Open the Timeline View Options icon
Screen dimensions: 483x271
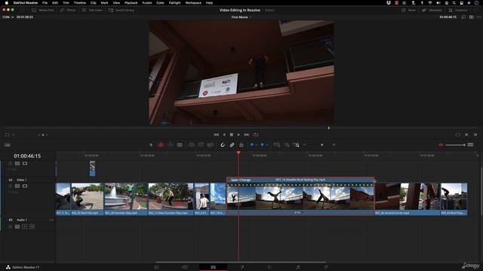[8, 145]
